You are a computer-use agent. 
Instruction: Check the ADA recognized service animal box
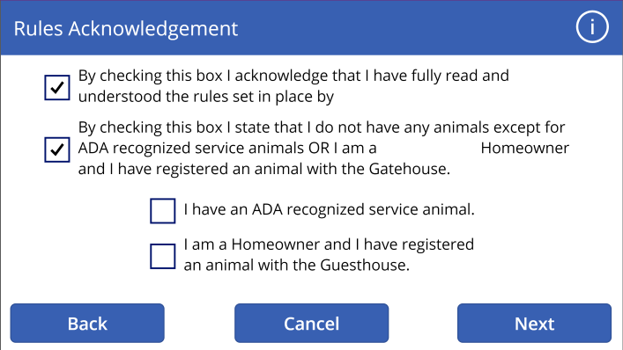coord(163,211)
